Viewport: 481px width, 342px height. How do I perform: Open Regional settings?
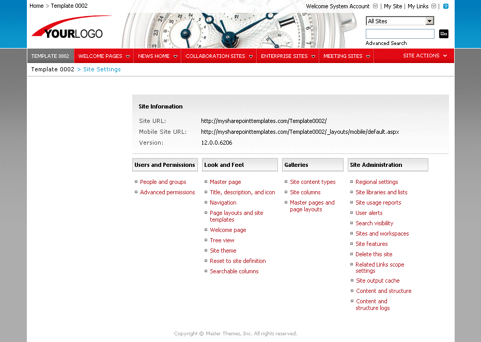[377, 182]
